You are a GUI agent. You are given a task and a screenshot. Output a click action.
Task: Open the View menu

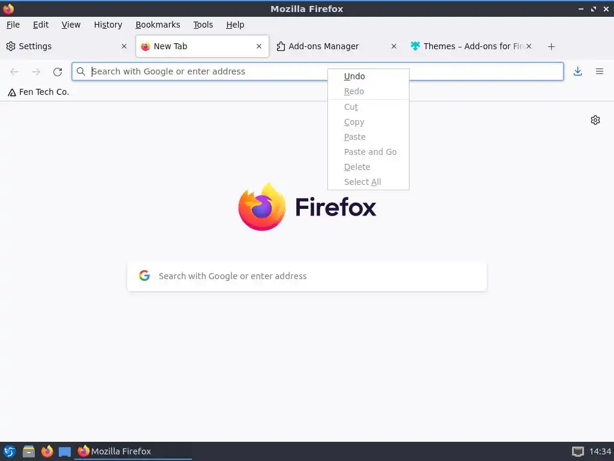click(71, 25)
